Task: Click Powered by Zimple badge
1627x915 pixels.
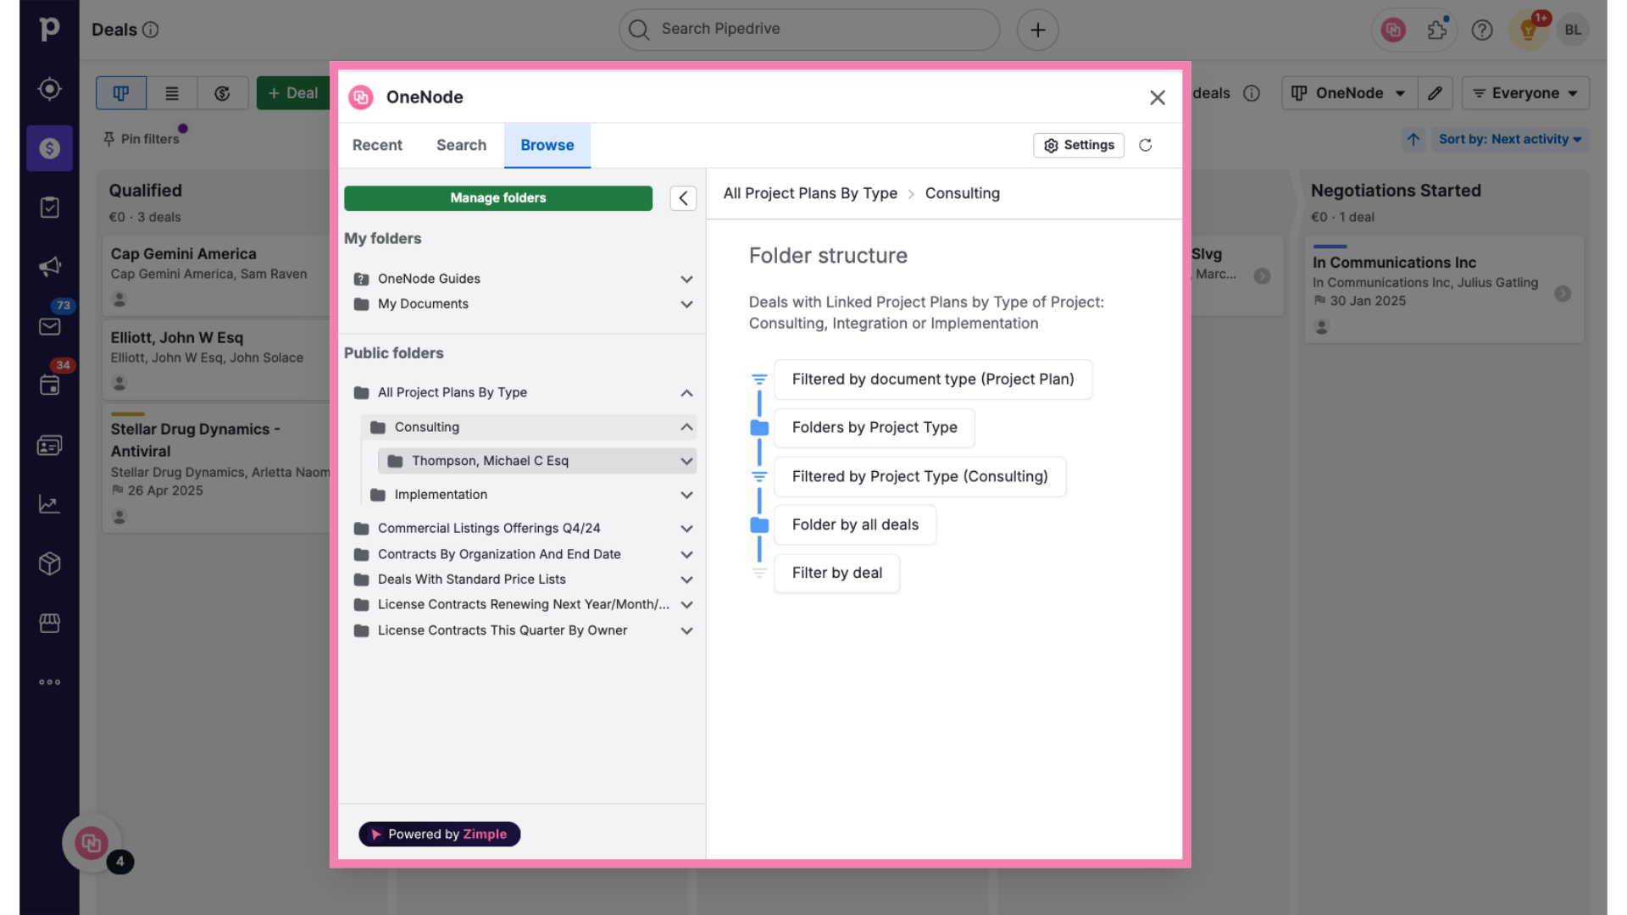Action: click(x=439, y=835)
